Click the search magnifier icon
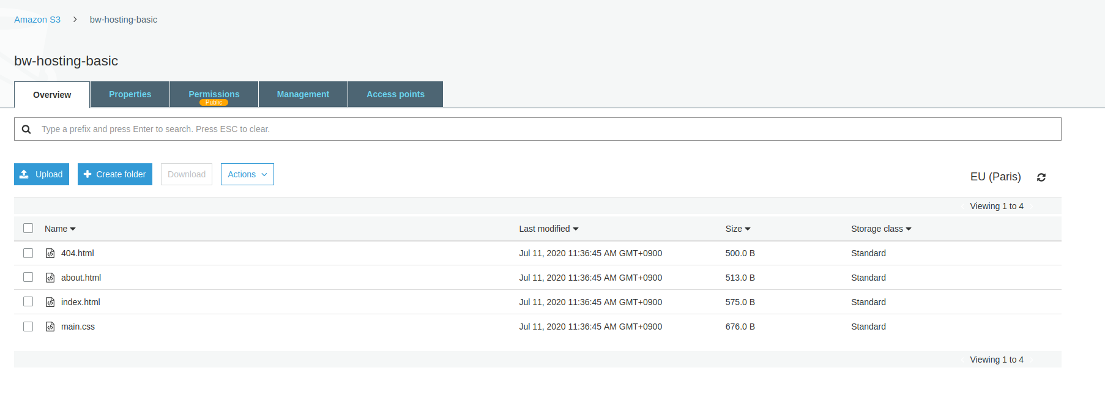 [x=26, y=129]
